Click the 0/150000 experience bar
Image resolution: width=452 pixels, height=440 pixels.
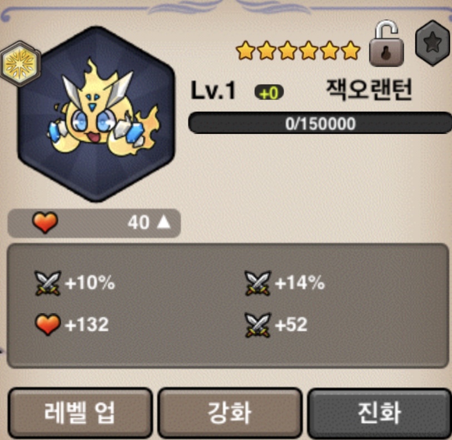320,123
